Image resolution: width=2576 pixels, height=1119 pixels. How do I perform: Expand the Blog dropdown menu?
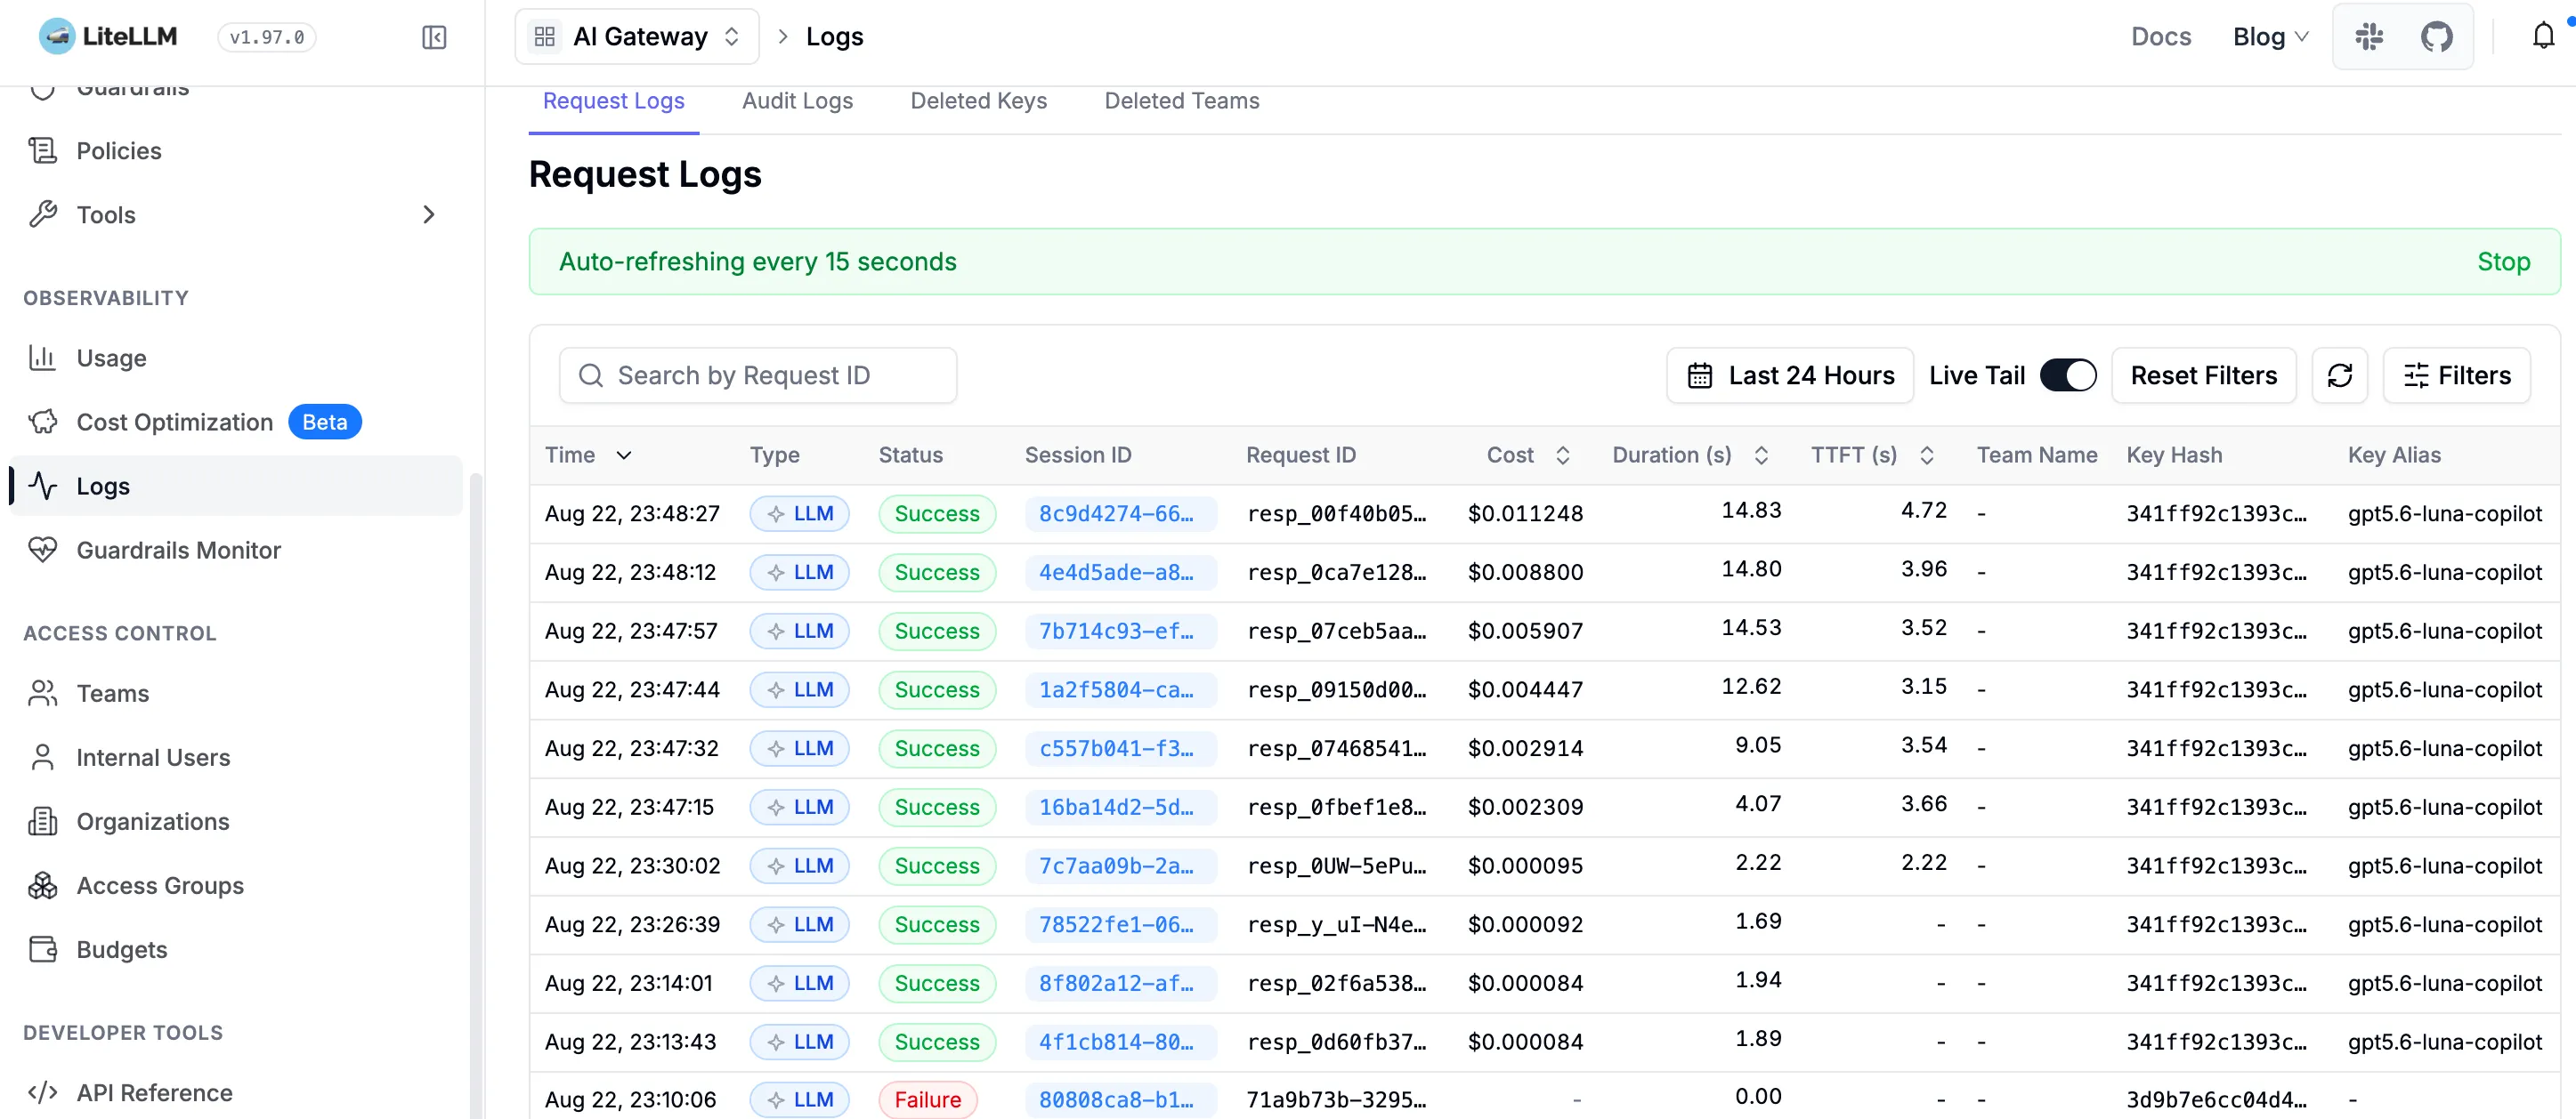pos(2271,37)
